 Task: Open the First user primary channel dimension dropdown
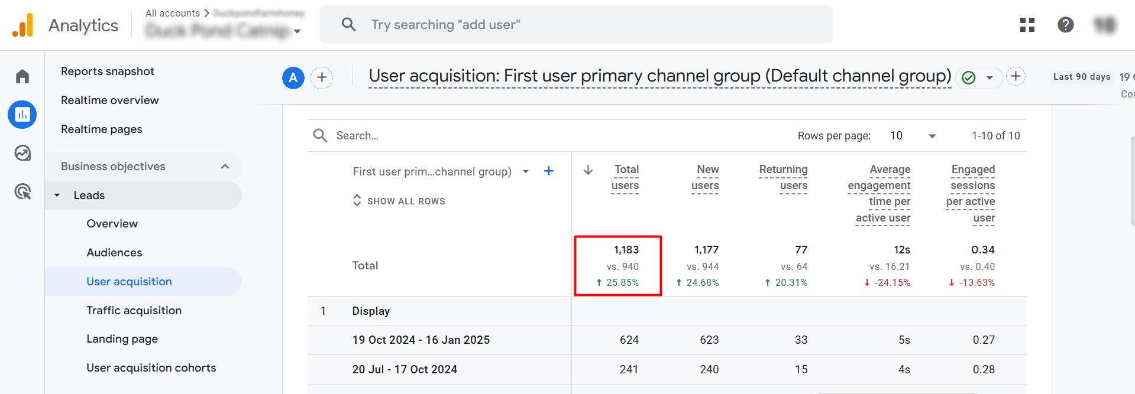click(x=525, y=172)
